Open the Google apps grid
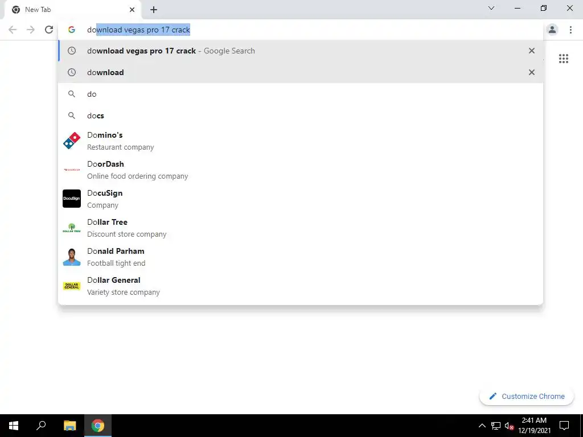Image resolution: width=583 pixels, height=437 pixels. (x=564, y=59)
